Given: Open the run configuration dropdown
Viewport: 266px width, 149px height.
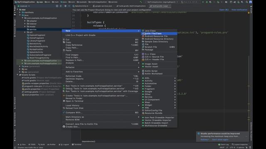Looking at the screenshot, I should click(162, 2).
